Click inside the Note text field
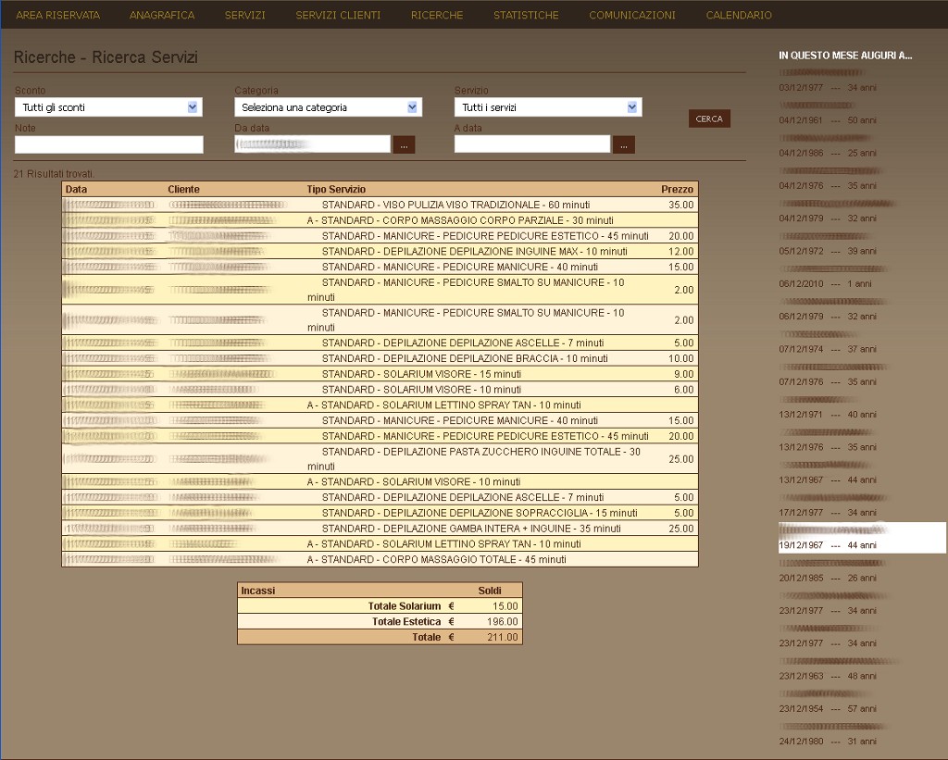The image size is (948, 760). 108,144
